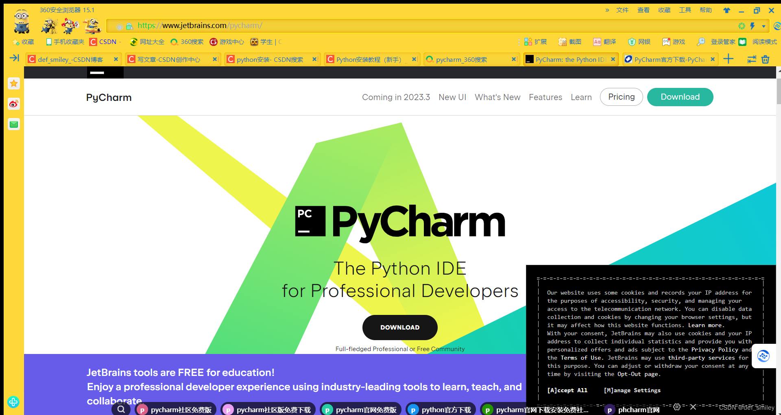Click the green refresh circle icon in the address bar
This screenshot has height=415, width=781.
point(742,26)
